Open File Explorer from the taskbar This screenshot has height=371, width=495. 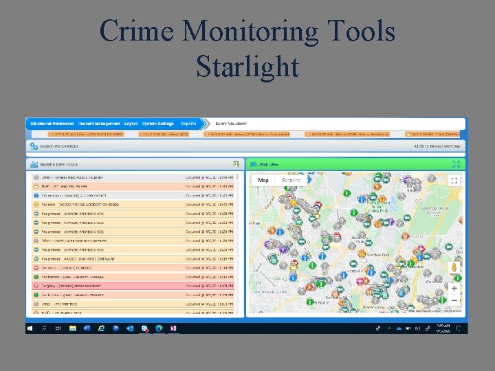coord(73,328)
